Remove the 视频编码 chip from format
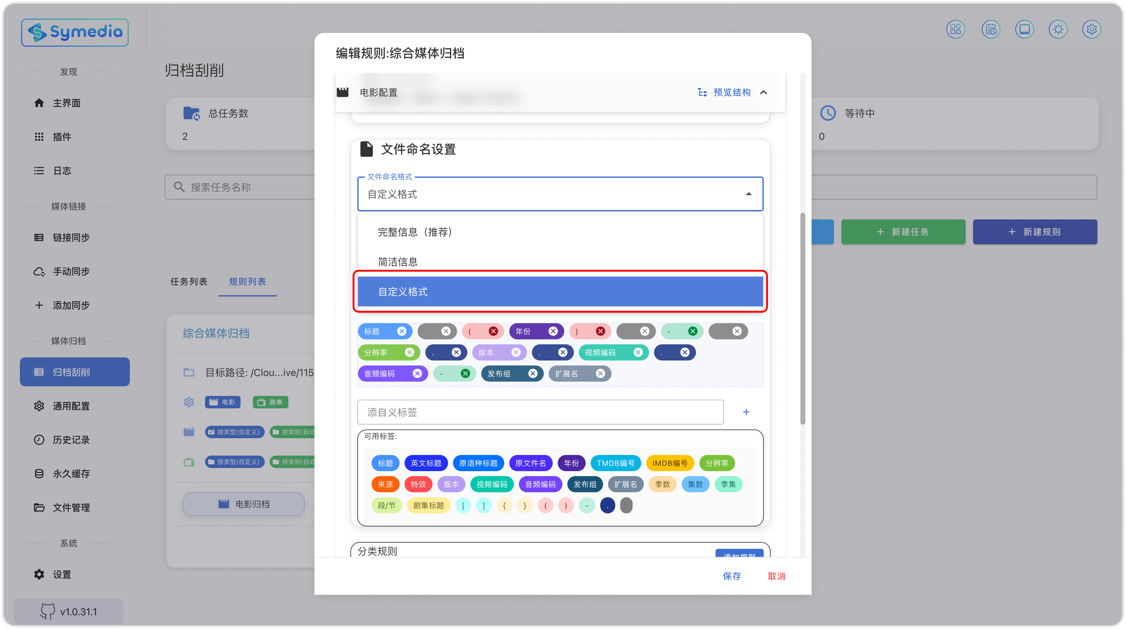The image size is (1126, 629). pyautogui.click(x=638, y=352)
